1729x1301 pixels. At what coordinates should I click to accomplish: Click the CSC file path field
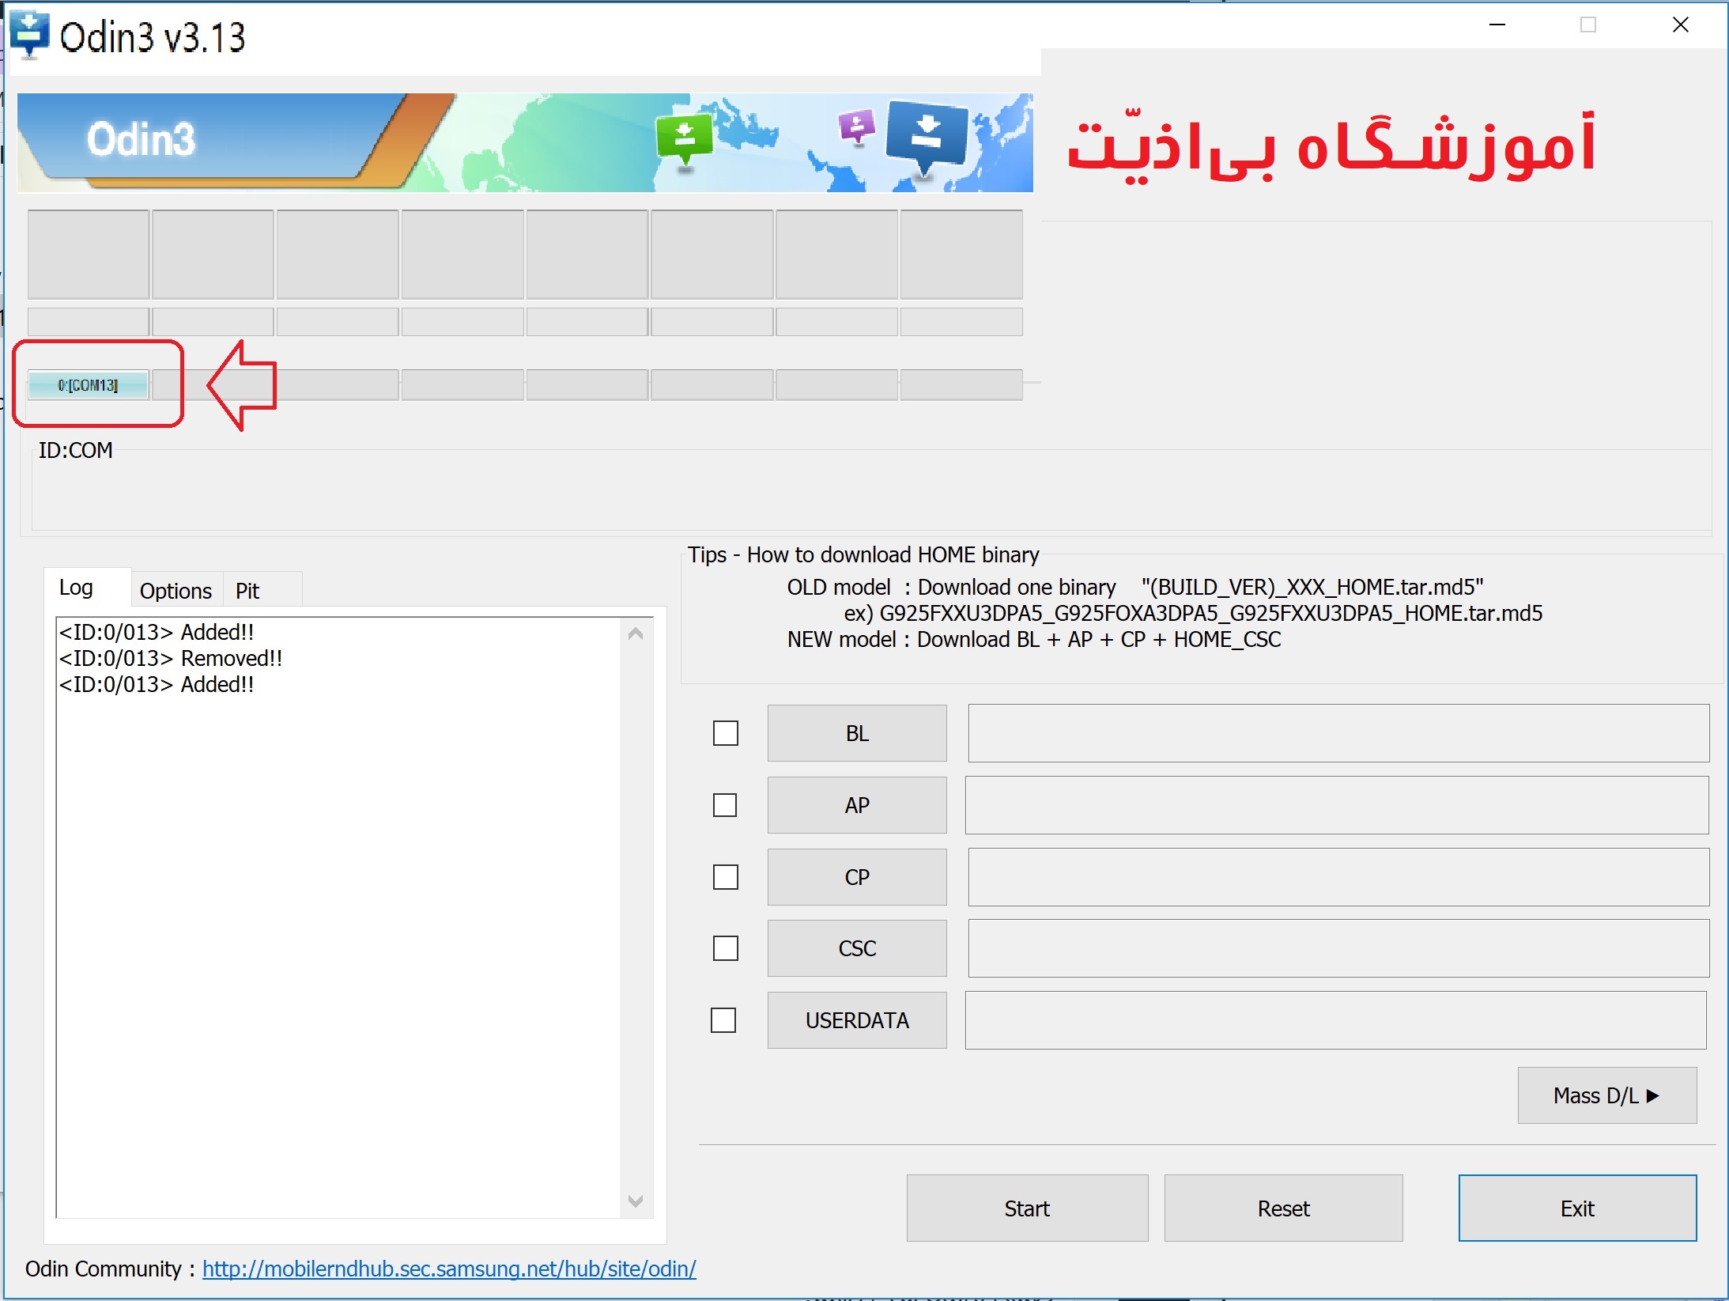click(1338, 948)
